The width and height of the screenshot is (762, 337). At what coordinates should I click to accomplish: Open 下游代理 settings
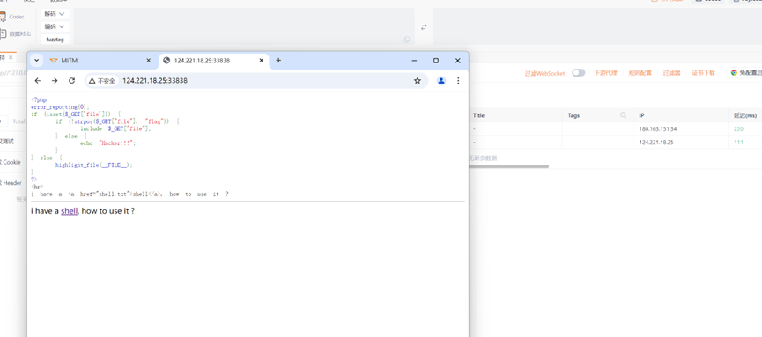(605, 73)
